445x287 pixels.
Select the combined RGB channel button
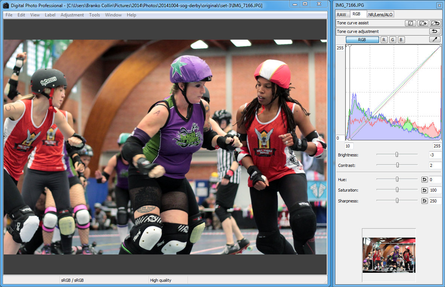coord(362,40)
